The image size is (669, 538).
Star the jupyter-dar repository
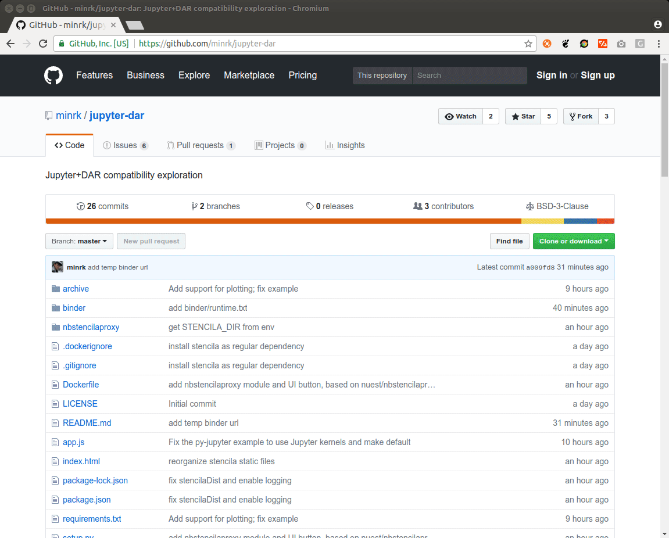[523, 116]
